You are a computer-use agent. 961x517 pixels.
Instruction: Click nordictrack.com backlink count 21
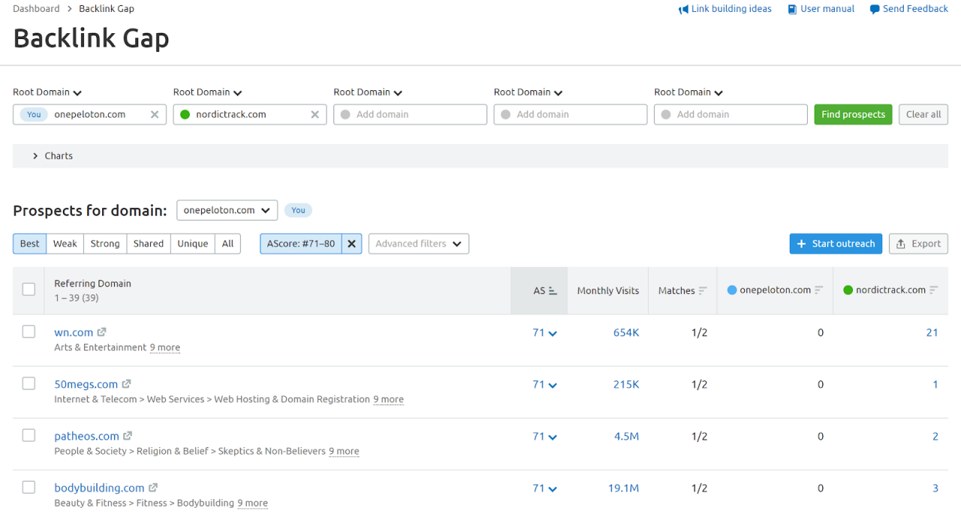[932, 332]
